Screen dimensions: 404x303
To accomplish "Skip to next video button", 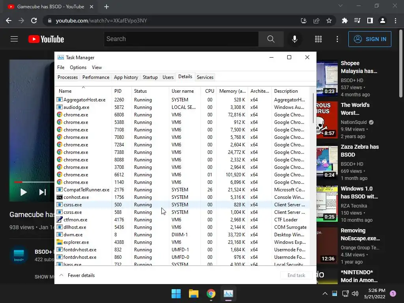I will [43, 192].
